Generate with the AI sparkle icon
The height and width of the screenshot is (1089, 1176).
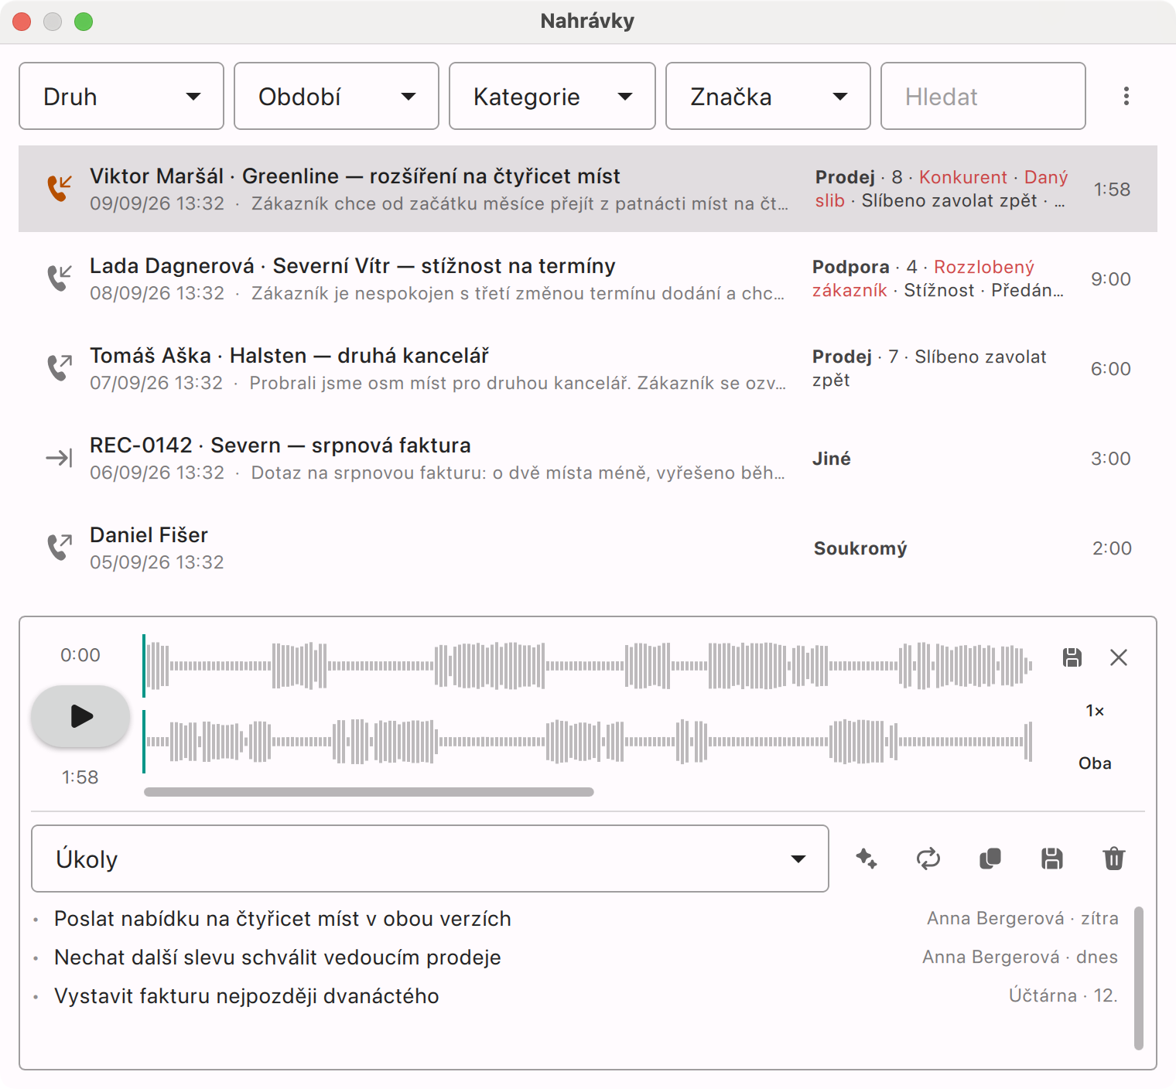pos(867,859)
